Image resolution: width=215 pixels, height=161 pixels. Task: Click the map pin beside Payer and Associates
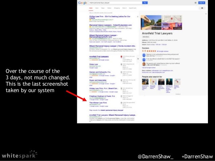coord(121,81)
